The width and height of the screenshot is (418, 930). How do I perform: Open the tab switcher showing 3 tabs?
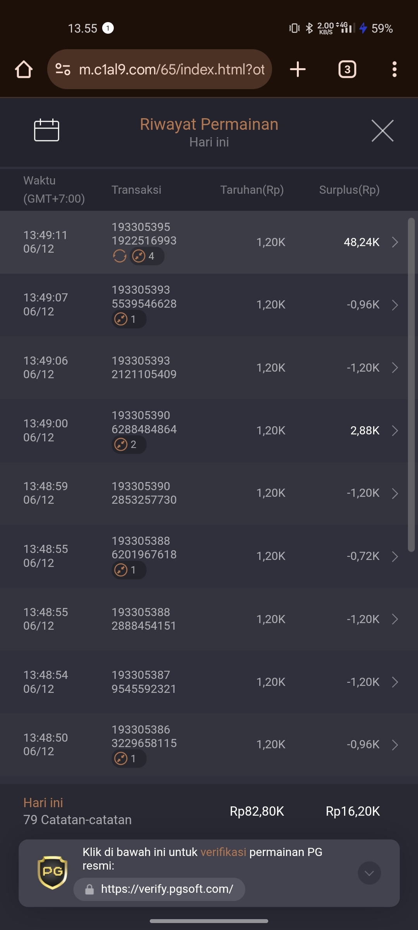tap(347, 69)
